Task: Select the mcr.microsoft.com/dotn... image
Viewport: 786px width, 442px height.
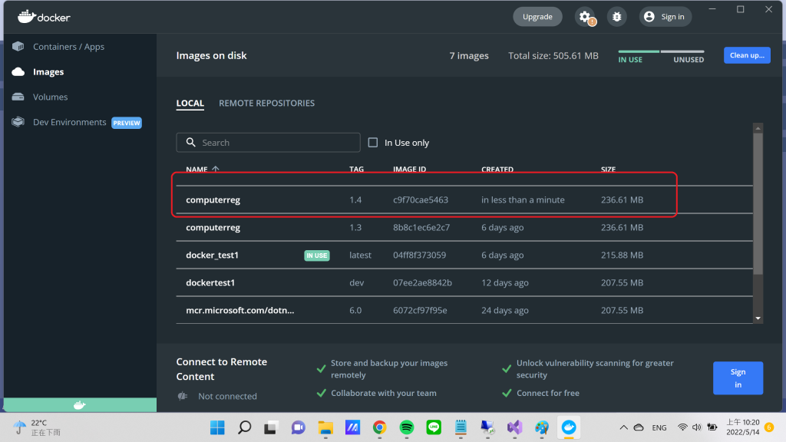Action: (x=464, y=310)
